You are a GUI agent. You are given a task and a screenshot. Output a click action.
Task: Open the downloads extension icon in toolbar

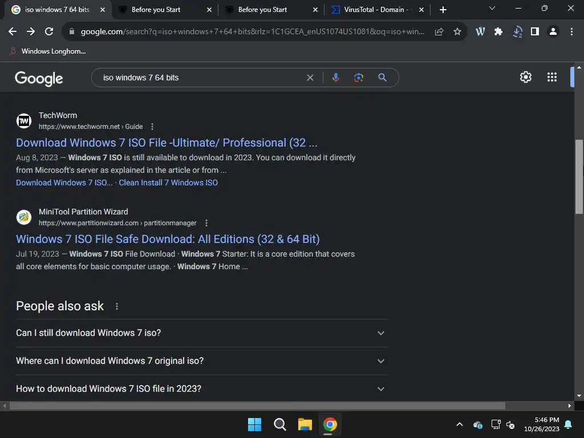tap(517, 32)
